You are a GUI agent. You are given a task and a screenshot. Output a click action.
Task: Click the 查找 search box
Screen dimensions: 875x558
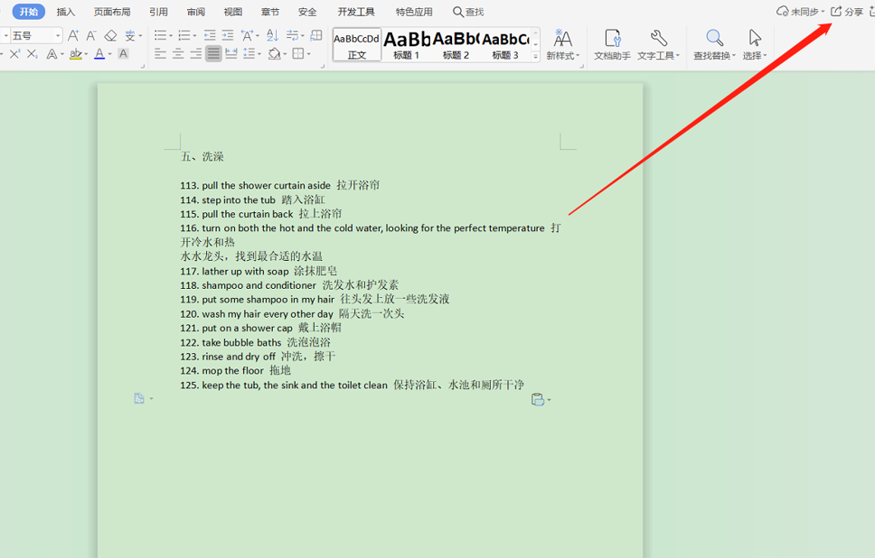pos(468,12)
